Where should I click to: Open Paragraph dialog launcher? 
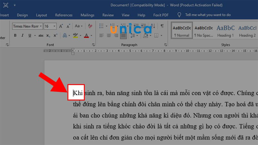165,45
